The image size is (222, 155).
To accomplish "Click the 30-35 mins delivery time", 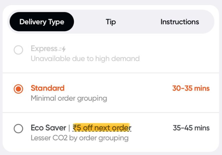I will tap(191, 88).
